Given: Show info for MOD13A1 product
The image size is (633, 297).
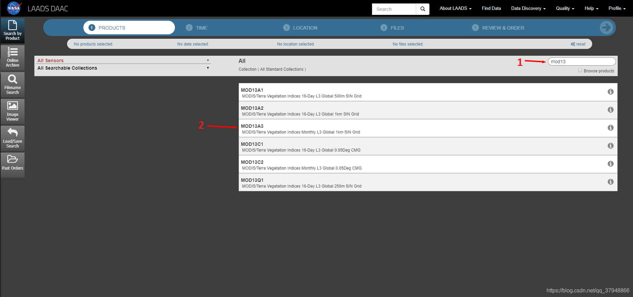Looking at the screenshot, I should (x=611, y=92).
